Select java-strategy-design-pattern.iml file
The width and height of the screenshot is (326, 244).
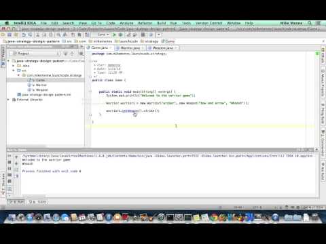(x=44, y=95)
